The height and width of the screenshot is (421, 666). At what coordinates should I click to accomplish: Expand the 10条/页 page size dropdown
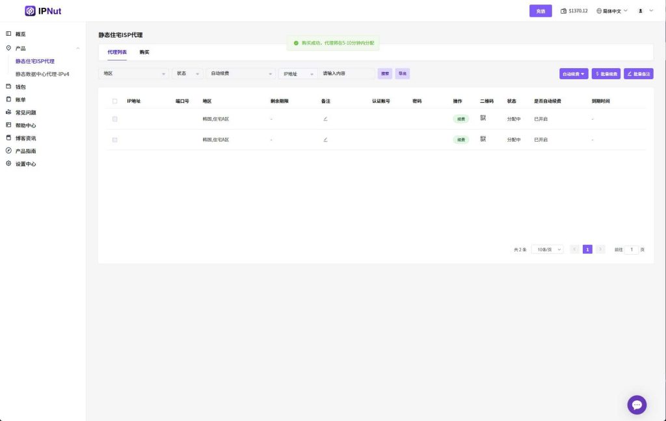point(547,249)
